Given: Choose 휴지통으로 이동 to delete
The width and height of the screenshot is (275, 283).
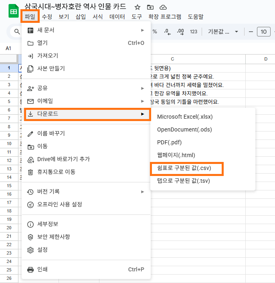Looking at the screenshot, I should pos(86,172).
